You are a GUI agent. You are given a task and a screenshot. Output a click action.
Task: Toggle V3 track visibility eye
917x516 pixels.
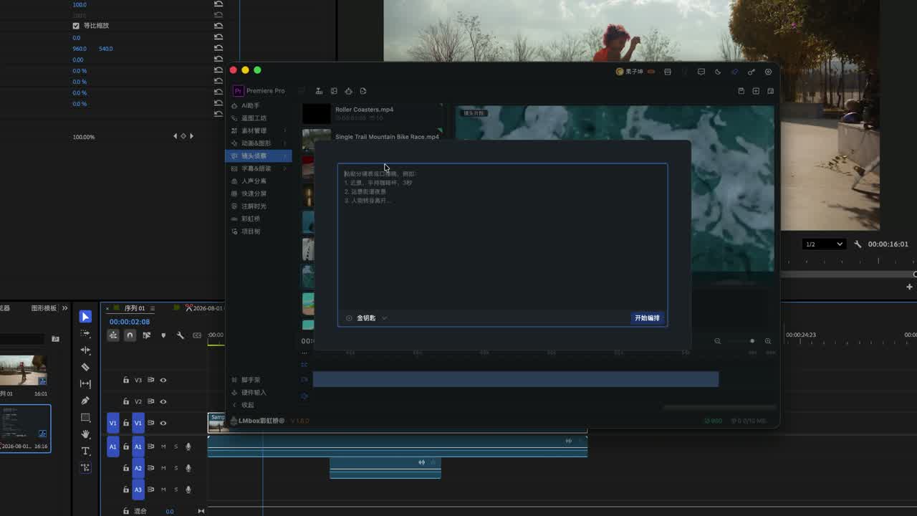[x=163, y=380]
